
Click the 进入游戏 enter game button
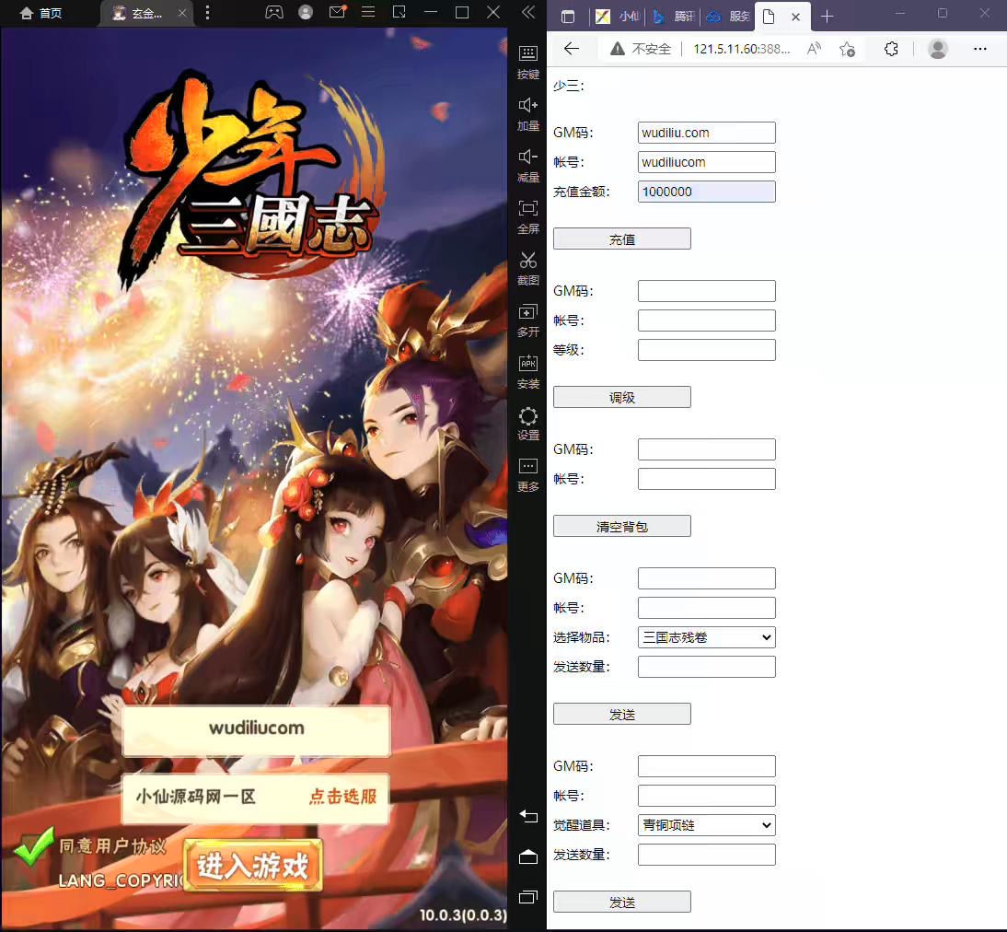click(x=253, y=865)
